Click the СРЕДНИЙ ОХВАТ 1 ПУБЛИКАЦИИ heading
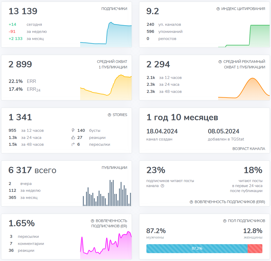271x261 pixels. pos(112,64)
